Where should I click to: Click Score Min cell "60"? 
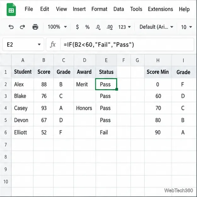point(158,96)
